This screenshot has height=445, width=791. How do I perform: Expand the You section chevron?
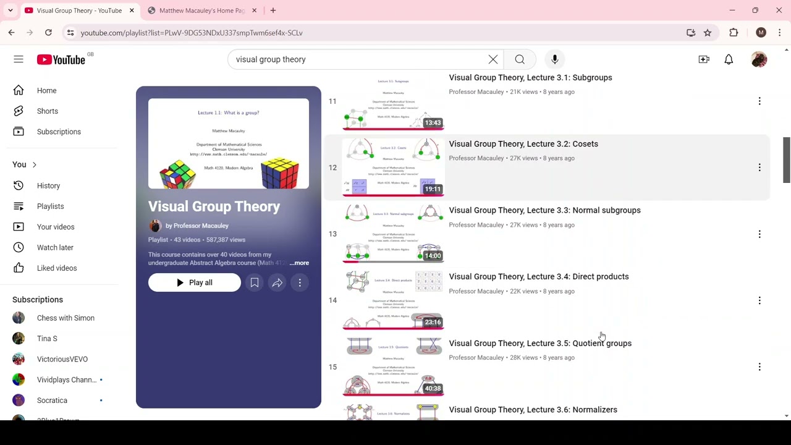[x=35, y=164]
